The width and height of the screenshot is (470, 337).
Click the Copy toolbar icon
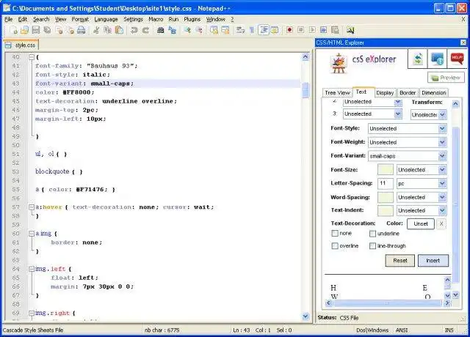pyautogui.click(x=107, y=30)
